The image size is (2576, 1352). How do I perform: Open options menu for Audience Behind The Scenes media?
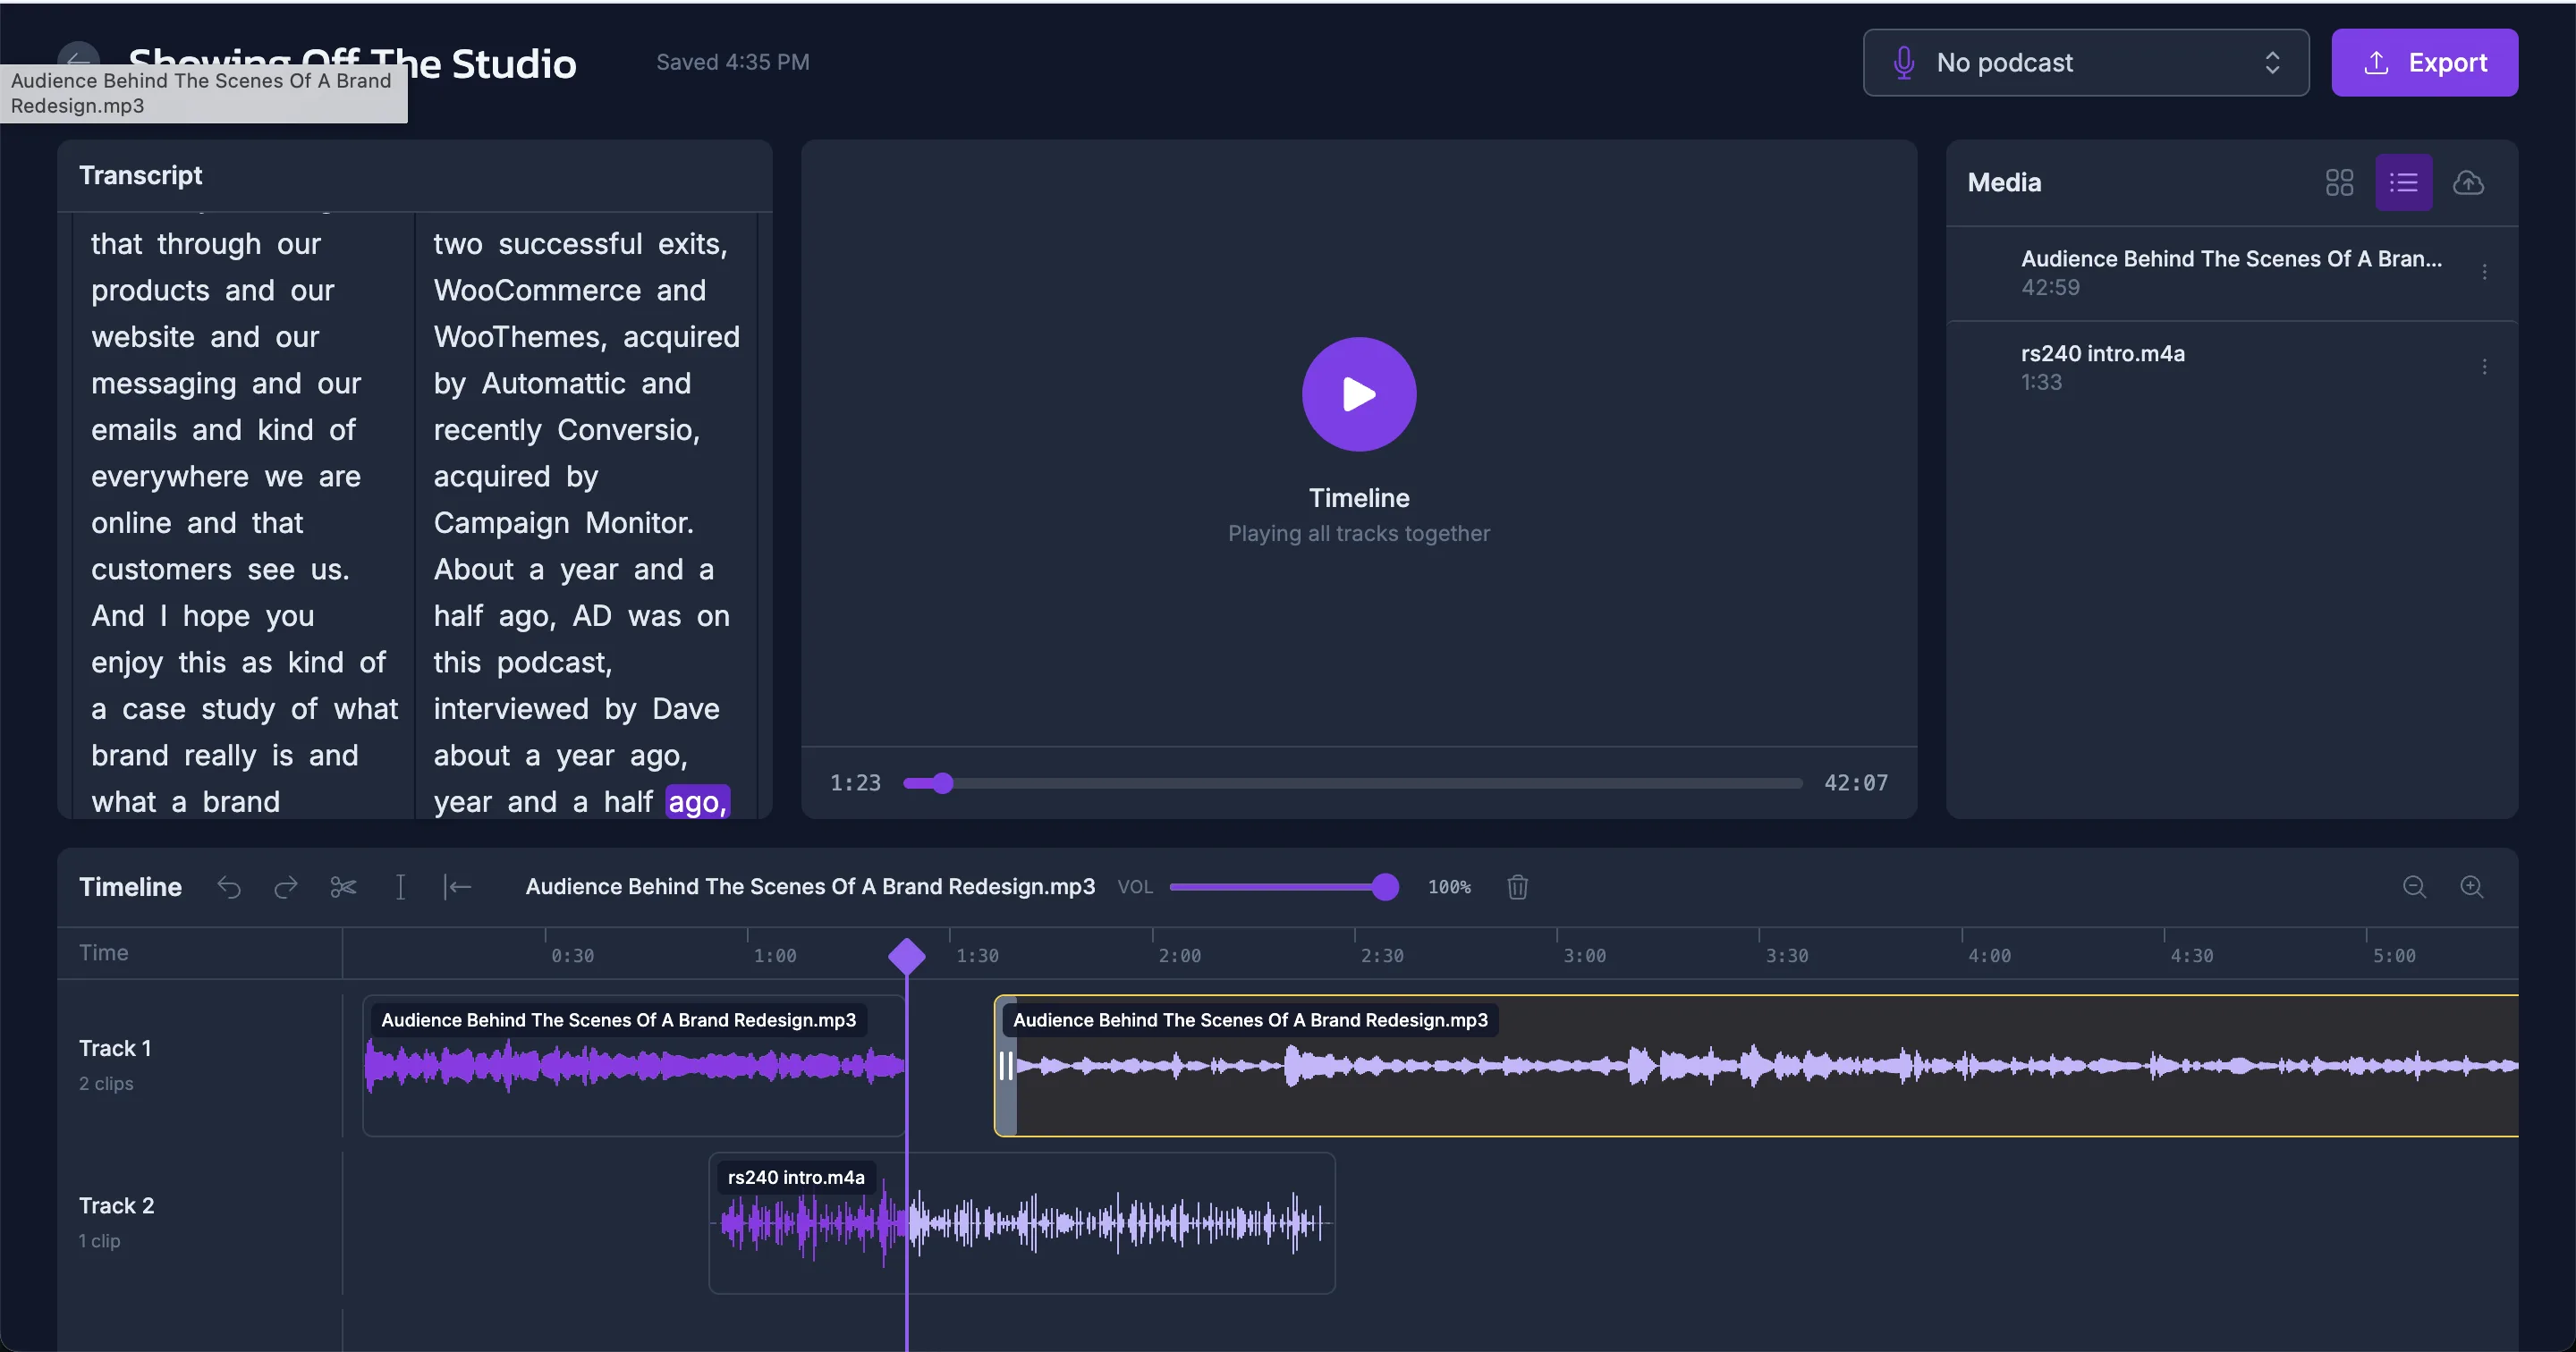(2484, 272)
